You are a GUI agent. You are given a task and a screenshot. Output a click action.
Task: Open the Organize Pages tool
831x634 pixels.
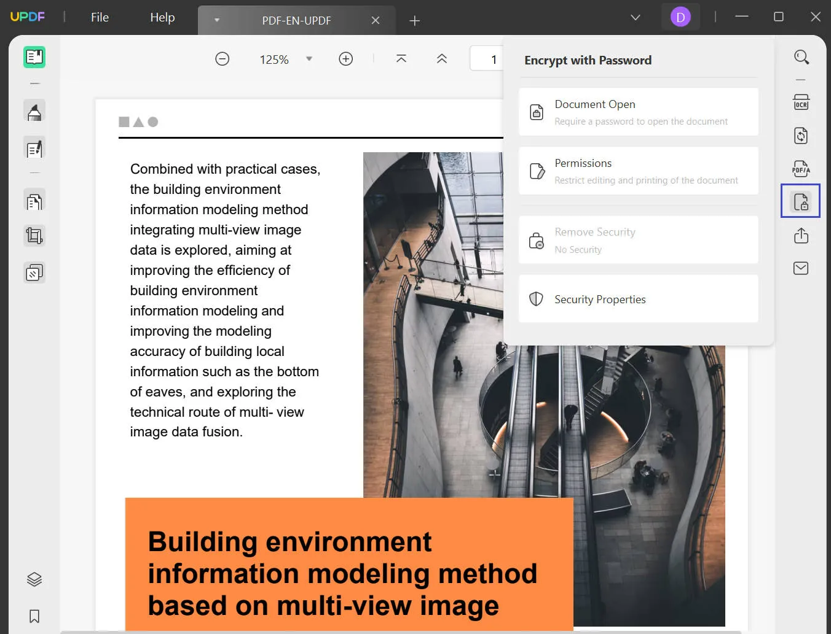[34, 201]
